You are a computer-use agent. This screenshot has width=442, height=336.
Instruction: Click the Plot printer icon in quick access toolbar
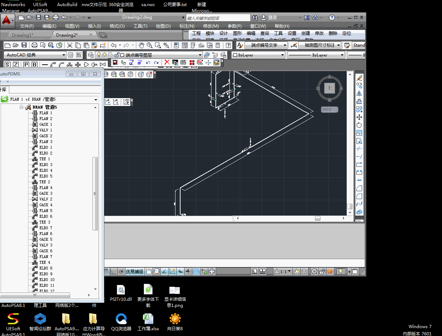(56, 17)
